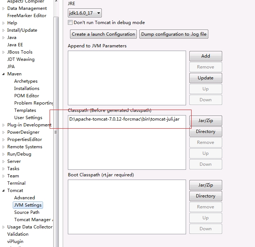This screenshot has width=255, height=247.
Task: Expand Plug-in Development node
Action: tap(3, 125)
